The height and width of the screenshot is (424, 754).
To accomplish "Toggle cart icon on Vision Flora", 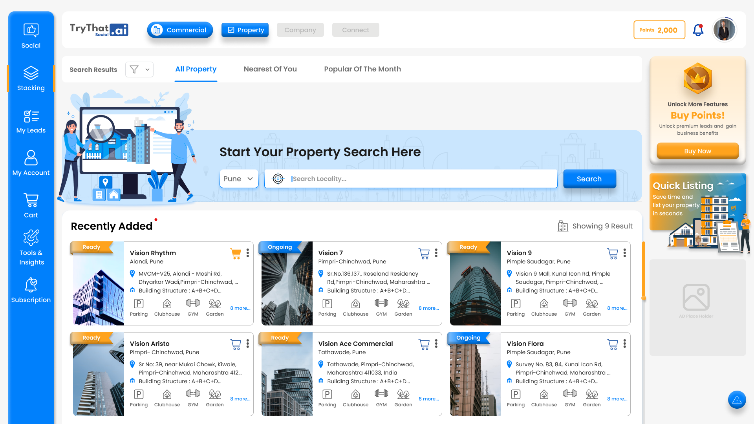I will coord(612,344).
